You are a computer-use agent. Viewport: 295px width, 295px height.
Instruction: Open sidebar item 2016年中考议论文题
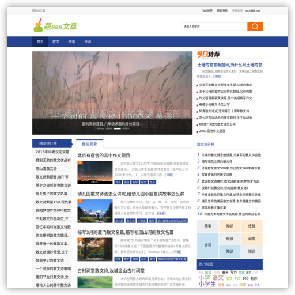(x=52, y=152)
